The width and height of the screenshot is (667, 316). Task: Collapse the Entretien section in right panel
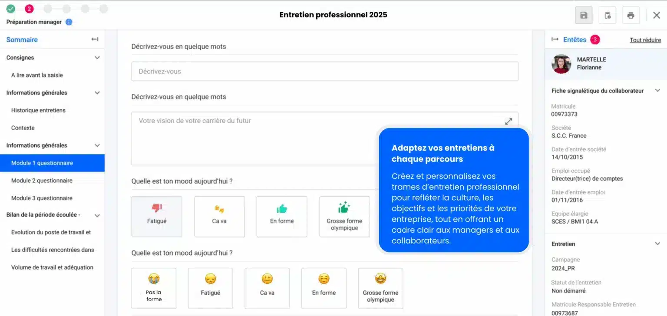click(657, 244)
